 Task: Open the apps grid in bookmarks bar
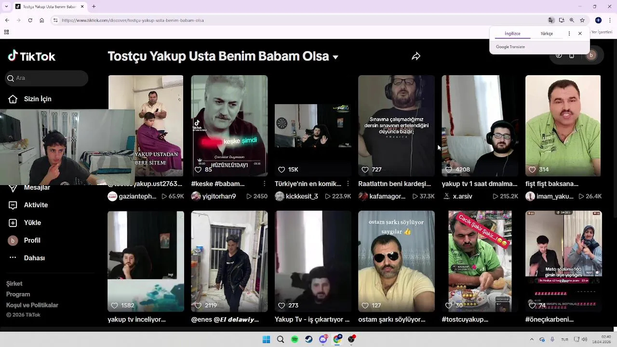pyautogui.click(x=6, y=32)
